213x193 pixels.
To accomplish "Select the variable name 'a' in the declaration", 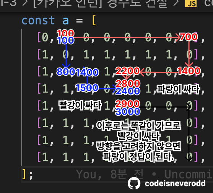I will (x=66, y=21).
